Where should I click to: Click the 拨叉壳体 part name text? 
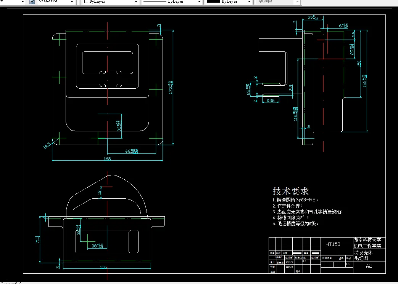[364, 253]
